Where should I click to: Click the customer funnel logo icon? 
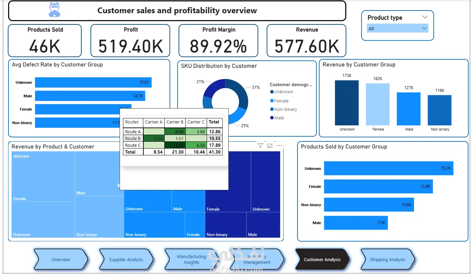(54, 10)
